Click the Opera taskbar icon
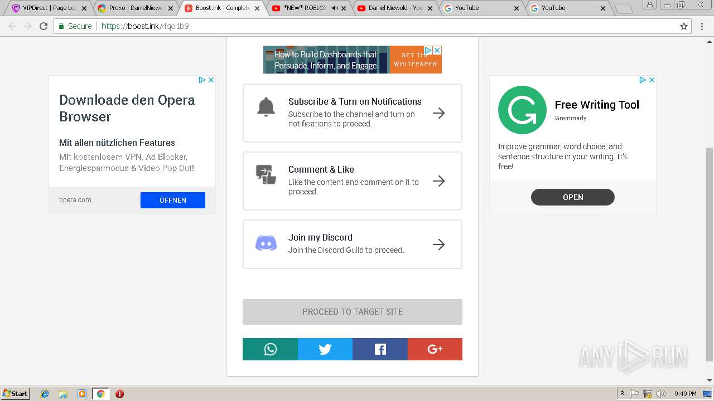 (x=119, y=394)
